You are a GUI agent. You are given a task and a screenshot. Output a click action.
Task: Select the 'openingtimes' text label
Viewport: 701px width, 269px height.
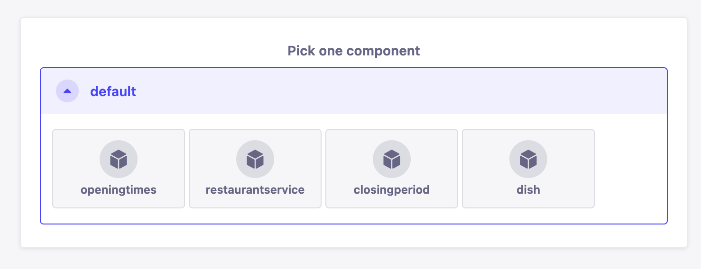119,190
